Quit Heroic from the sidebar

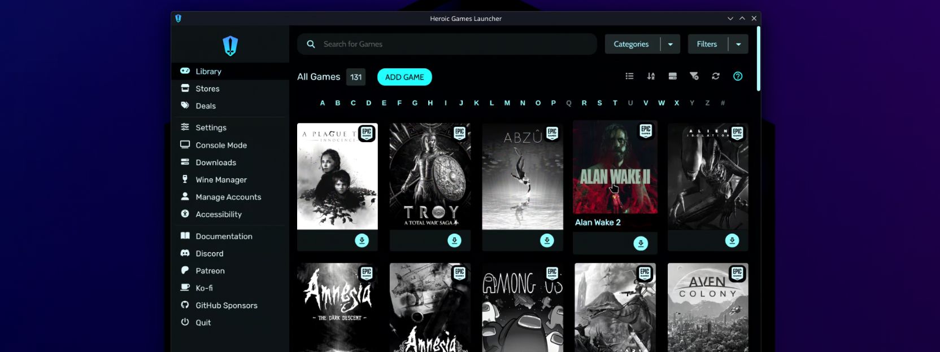click(x=230, y=323)
